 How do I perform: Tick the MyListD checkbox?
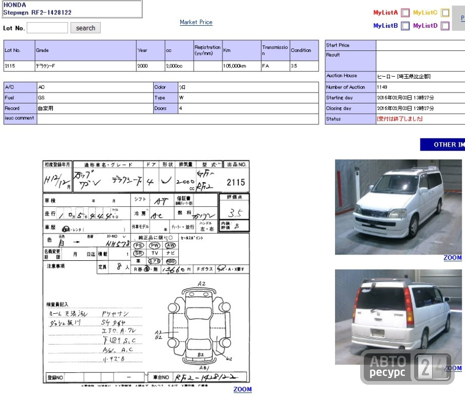tap(445, 26)
